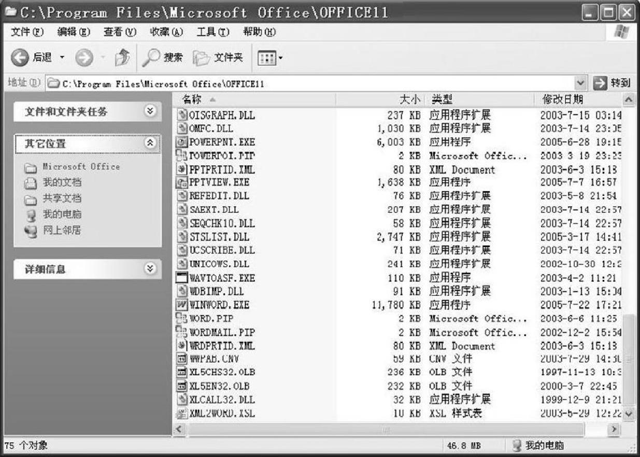Select the REFEDIT.DLL file icon
This screenshot has height=457, width=640.
[x=182, y=196]
